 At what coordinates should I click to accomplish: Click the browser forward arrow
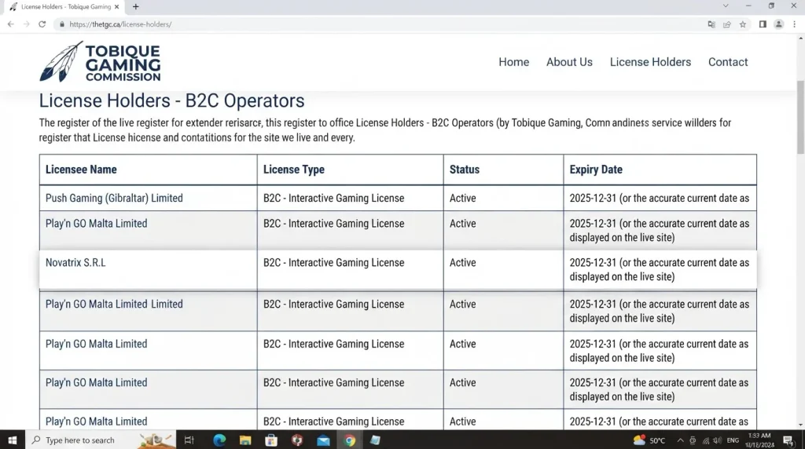pyautogui.click(x=26, y=24)
